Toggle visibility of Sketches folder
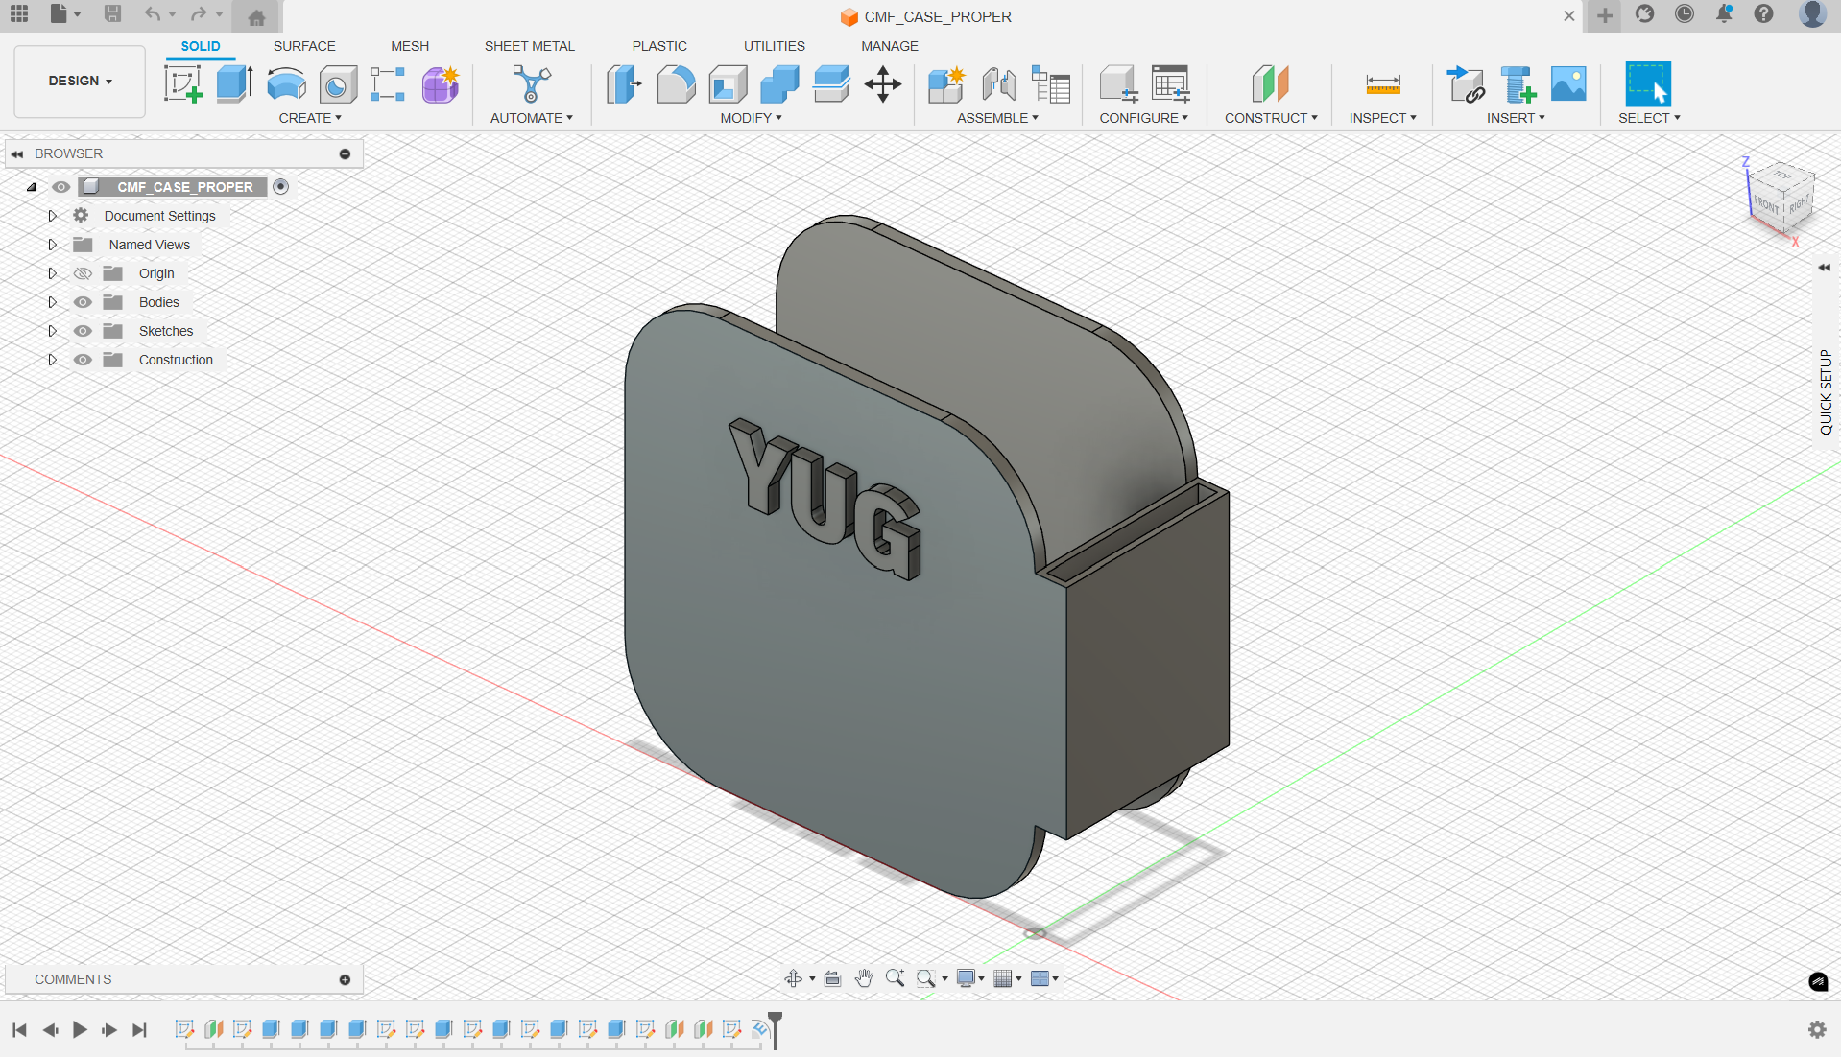The image size is (1841, 1057). click(x=84, y=331)
